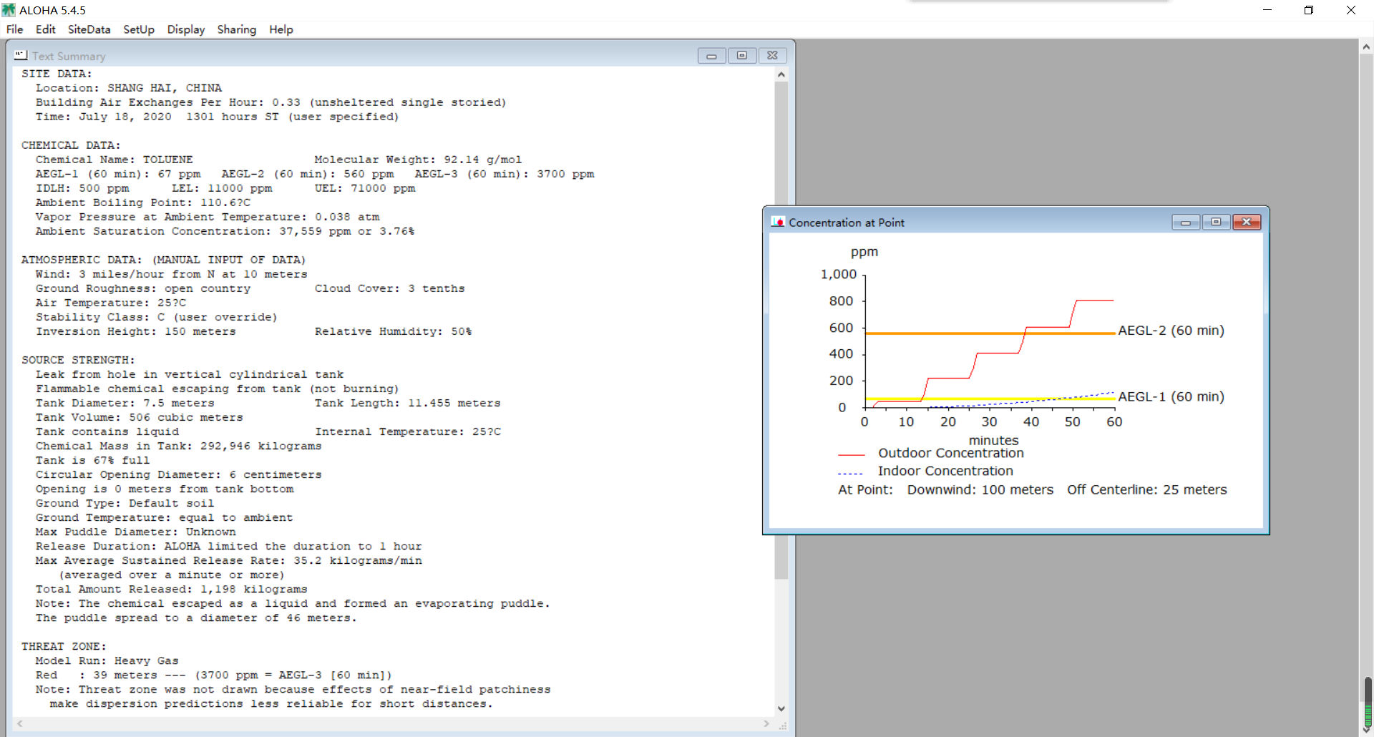The width and height of the screenshot is (1374, 737).
Task: Click the Model Run: Heavy Gas line
Action: tap(107, 660)
